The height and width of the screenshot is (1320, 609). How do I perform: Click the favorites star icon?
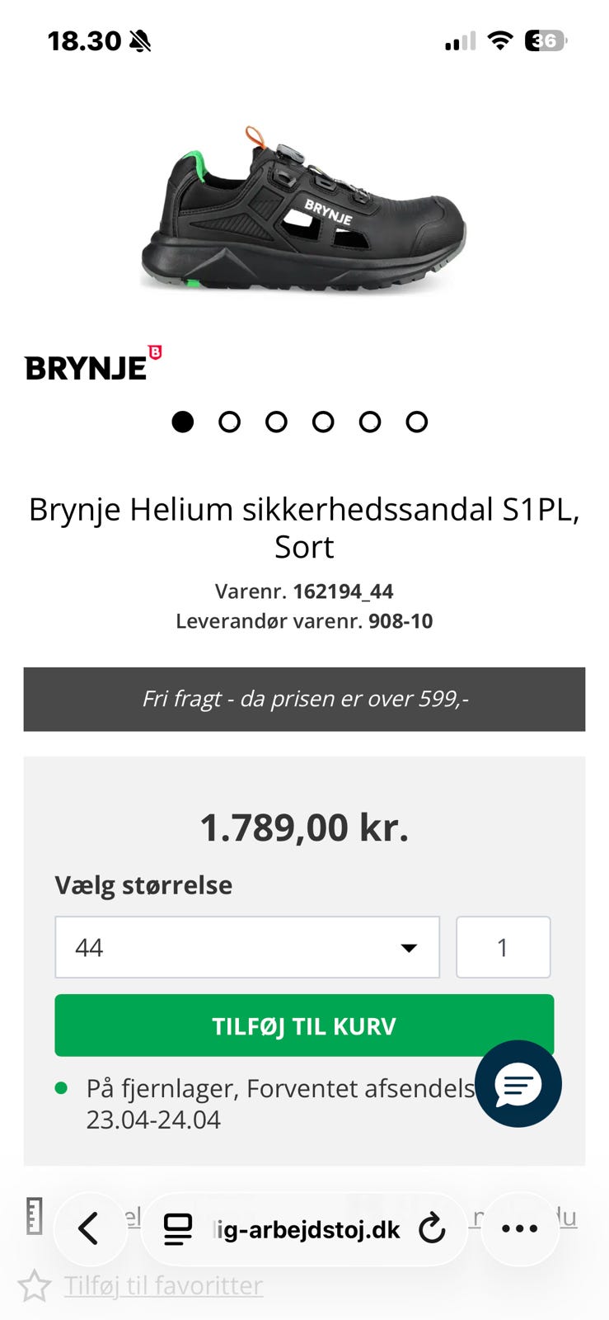(x=34, y=1285)
